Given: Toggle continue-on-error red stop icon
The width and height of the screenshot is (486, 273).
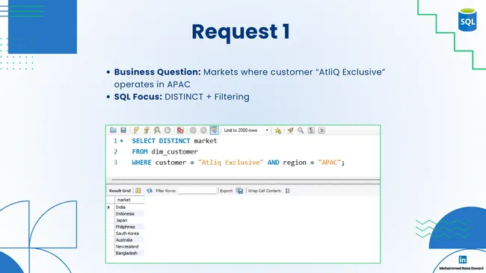Looking at the screenshot, I should 180,131.
